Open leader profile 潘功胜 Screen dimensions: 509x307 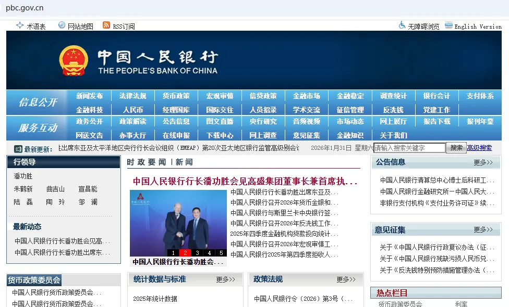tap(23, 176)
